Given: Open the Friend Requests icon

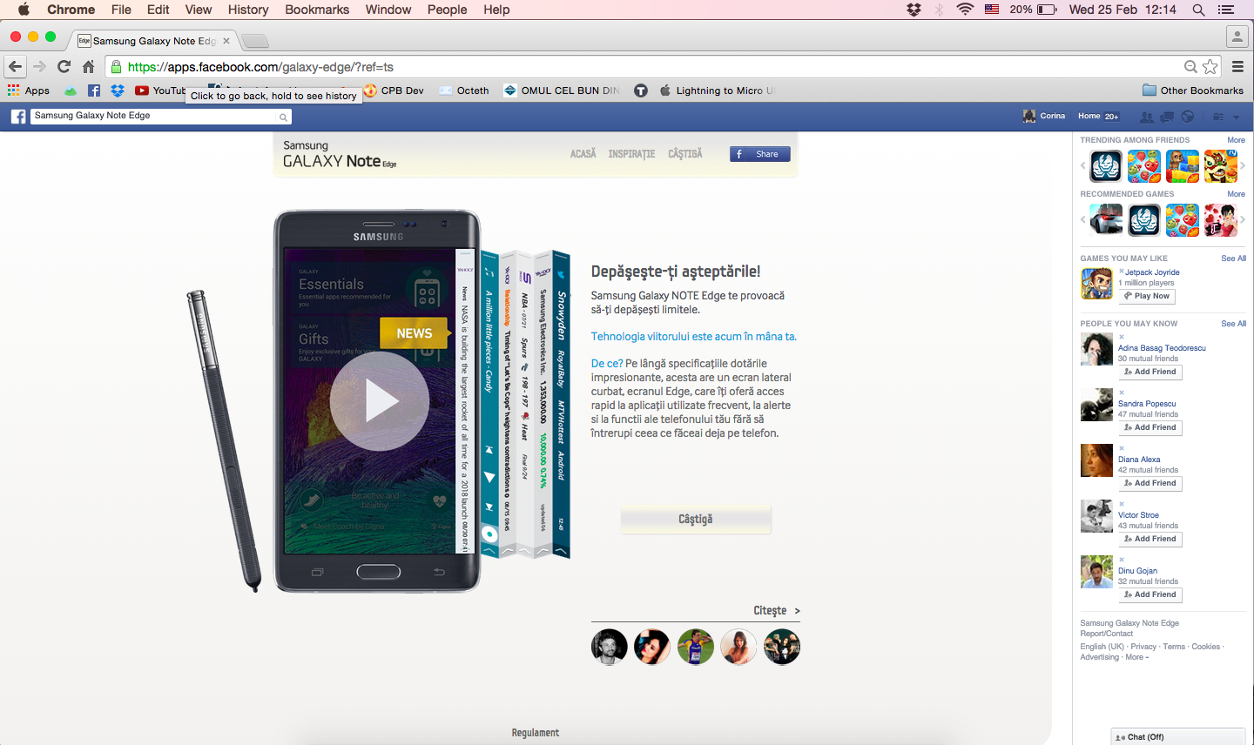Looking at the screenshot, I should pyautogui.click(x=1147, y=117).
